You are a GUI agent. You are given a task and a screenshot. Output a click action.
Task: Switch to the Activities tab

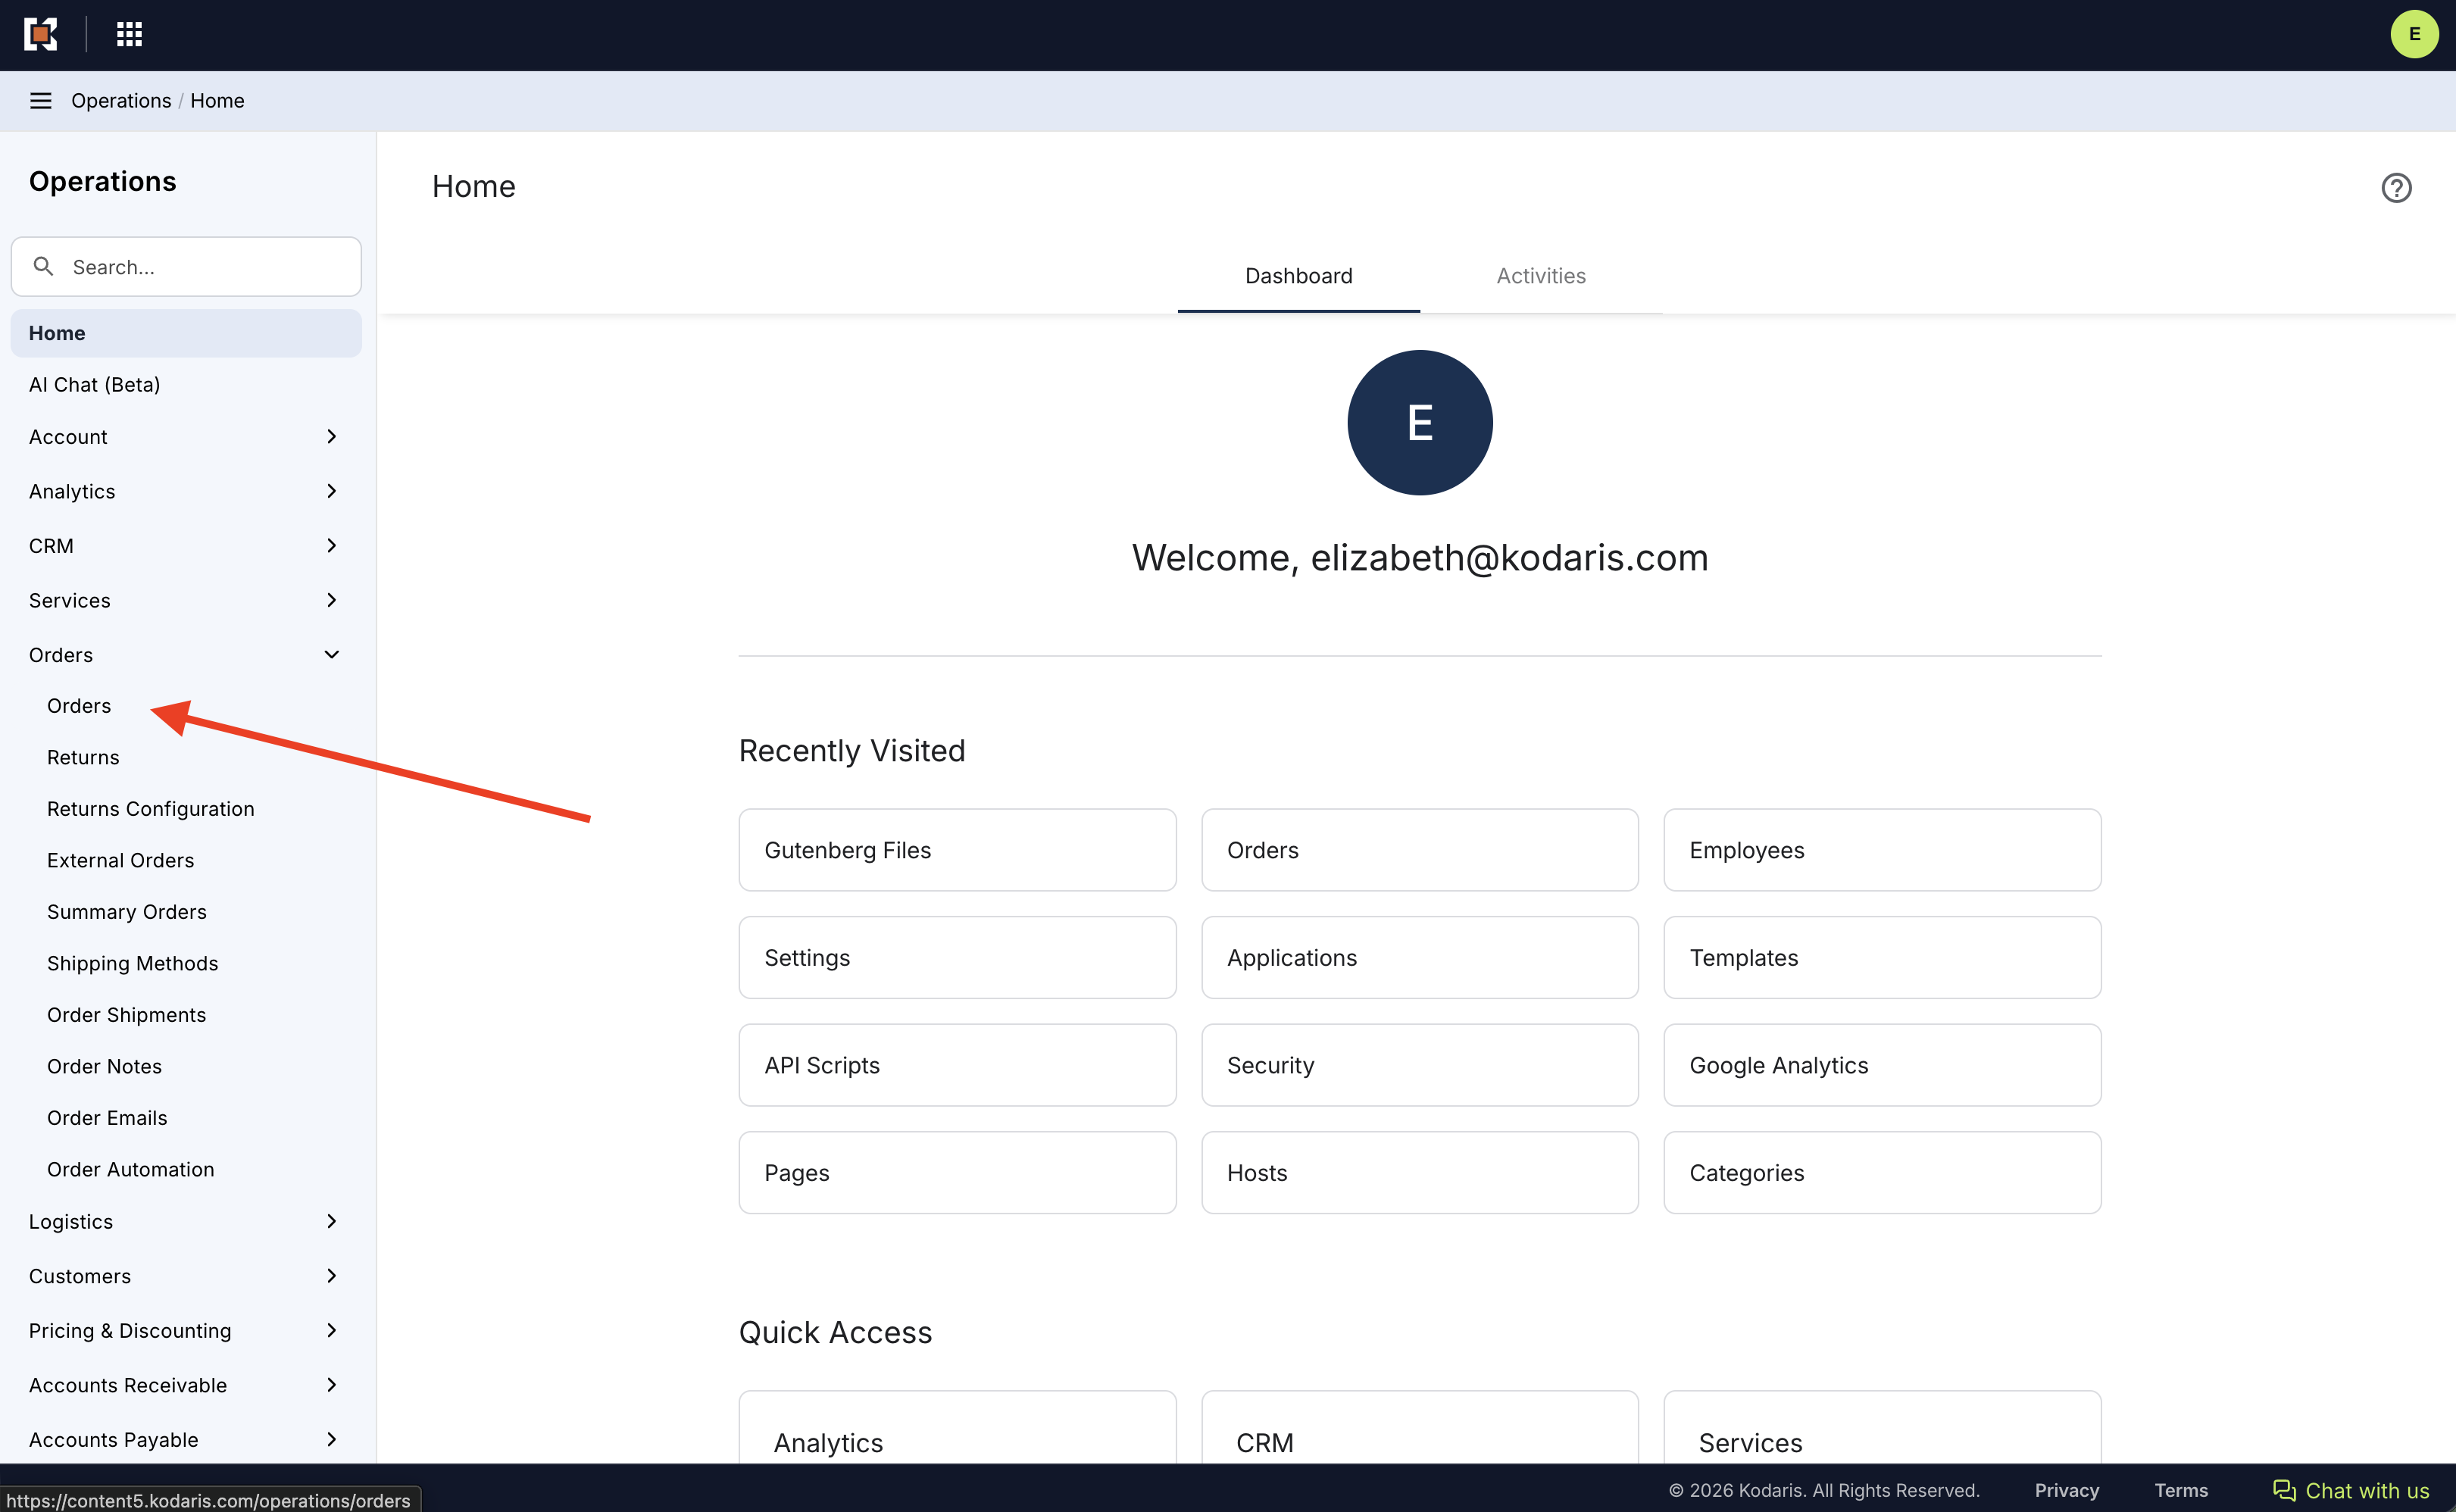coord(1541,276)
